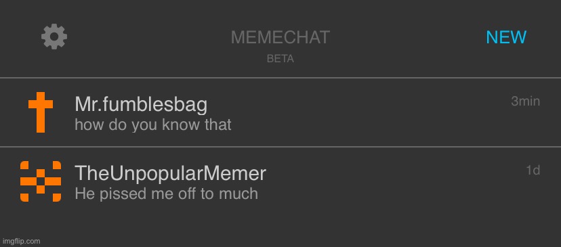
Task: Start a chat with the NEW button
Action: pos(506,37)
